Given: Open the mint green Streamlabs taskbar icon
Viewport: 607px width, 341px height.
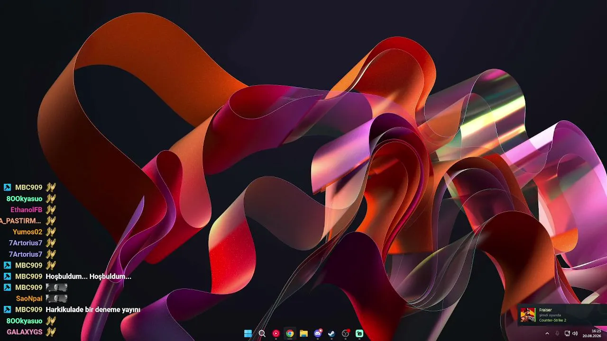Looking at the screenshot, I should (x=359, y=333).
